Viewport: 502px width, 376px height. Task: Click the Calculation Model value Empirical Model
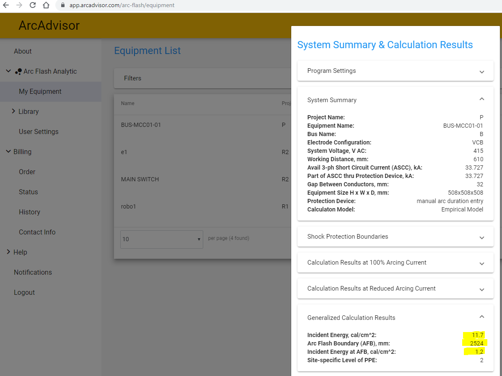(x=462, y=209)
